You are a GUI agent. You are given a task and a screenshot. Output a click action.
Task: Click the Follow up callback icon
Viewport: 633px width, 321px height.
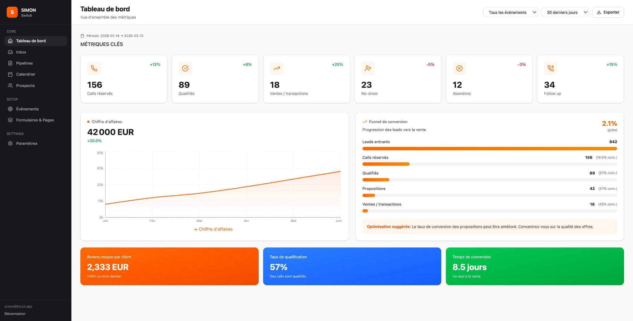[551, 68]
